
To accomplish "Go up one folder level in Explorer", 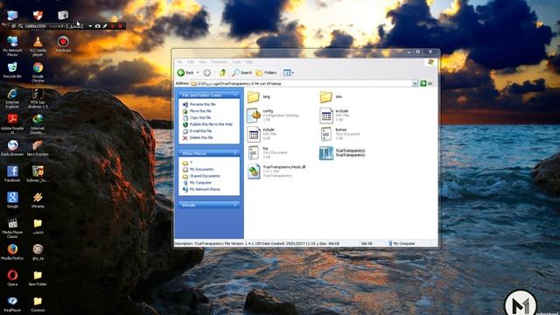I will point(222,73).
